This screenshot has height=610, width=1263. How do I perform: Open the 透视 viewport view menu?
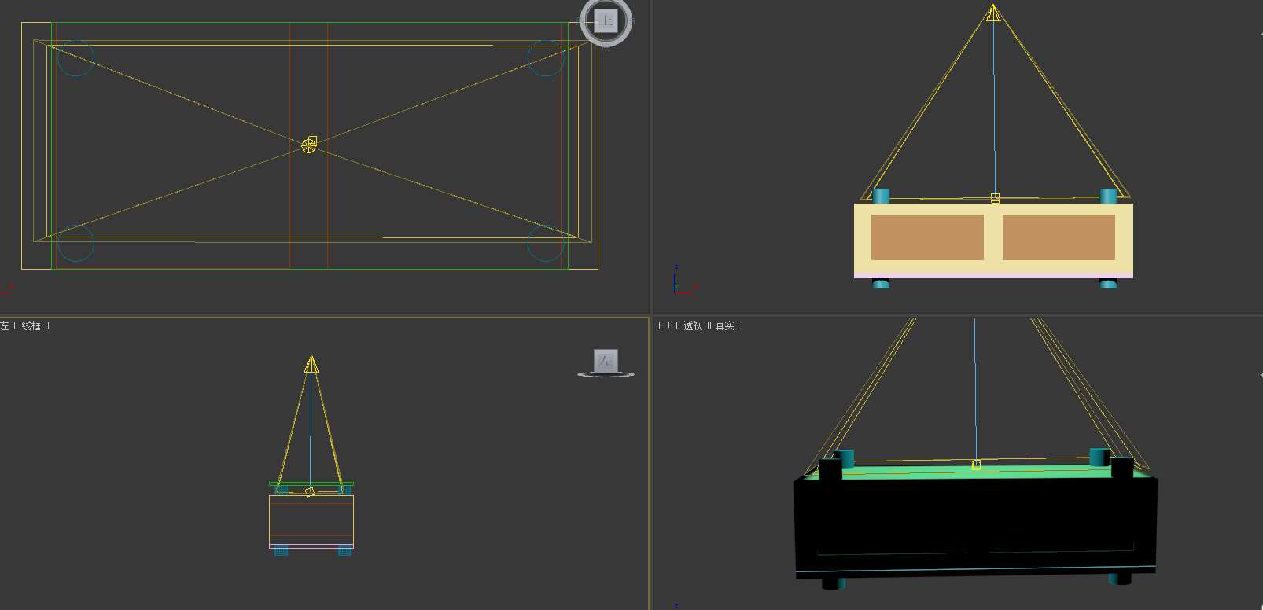click(x=693, y=325)
